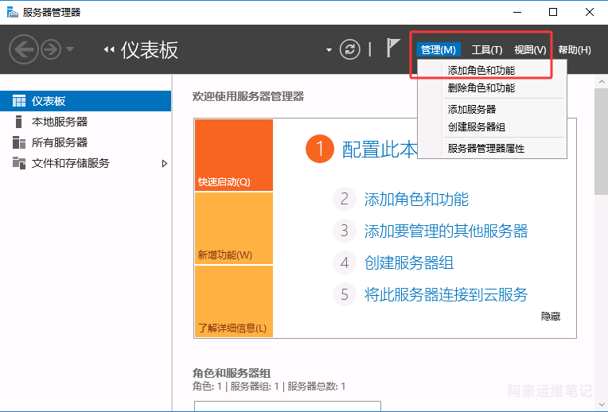This screenshot has width=608, height=412.
Task: Choose 服务器管理器属性 from the menu
Action: click(492, 149)
